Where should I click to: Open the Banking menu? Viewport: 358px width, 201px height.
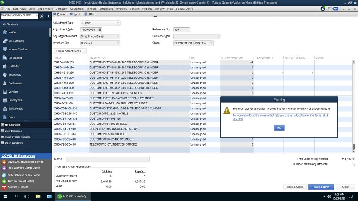134,9
